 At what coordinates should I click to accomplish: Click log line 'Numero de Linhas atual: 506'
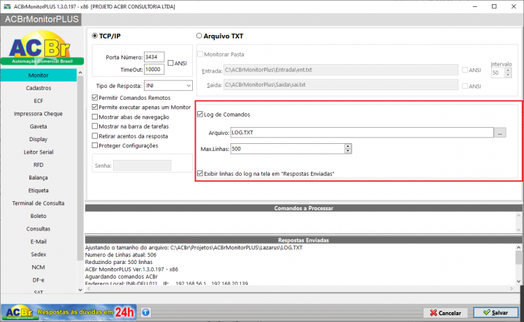121,255
